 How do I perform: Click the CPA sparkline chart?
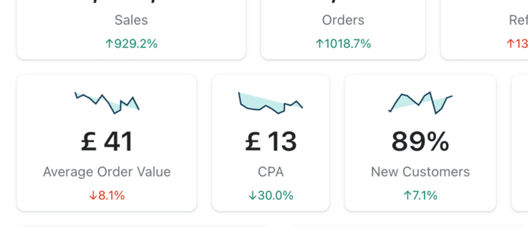pyautogui.click(x=270, y=102)
